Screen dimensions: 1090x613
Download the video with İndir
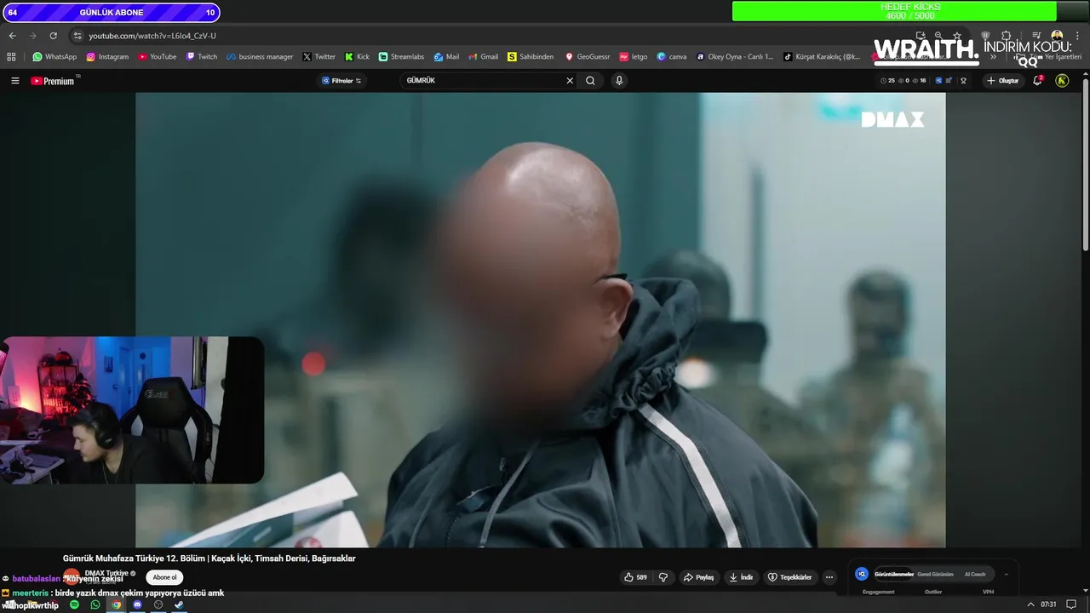coord(741,577)
